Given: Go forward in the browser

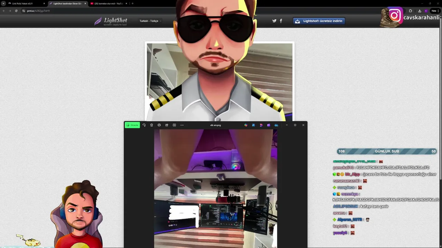Looking at the screenshot, I should click(10, 11).
